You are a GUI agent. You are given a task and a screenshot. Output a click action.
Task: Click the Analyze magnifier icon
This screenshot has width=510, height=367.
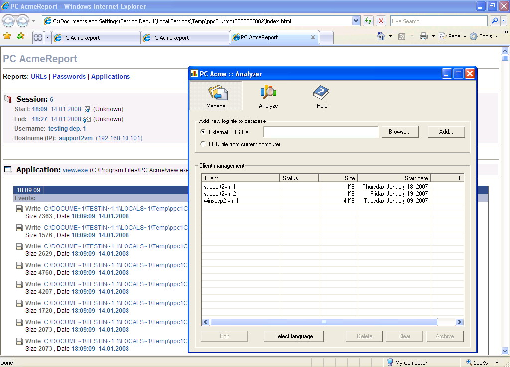pos(268,93)
